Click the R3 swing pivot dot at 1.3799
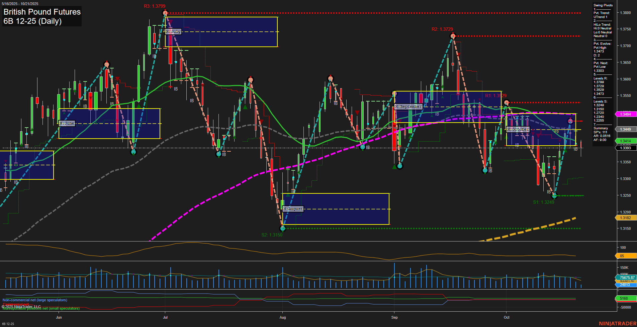This screenshot has width=637, height=327. (165, 13)
